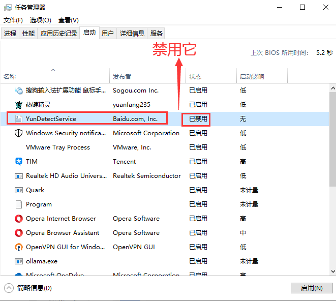336x301 pixels.
Task: Click the Sogou input method icon
Action: pyautogui.click(x=18, y=91)
